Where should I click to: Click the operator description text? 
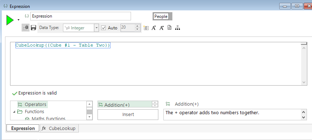tap(212, 113)
